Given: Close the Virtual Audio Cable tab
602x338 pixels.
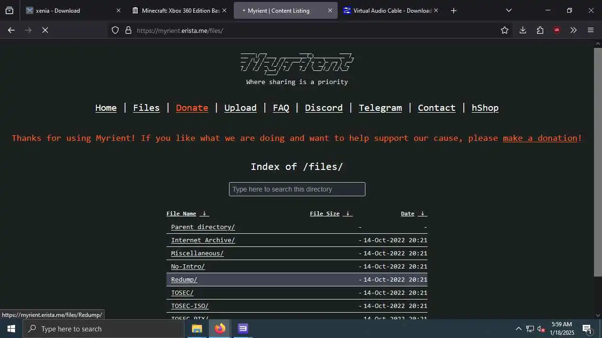Looking at the screenshot, I should tap(436, 10).
